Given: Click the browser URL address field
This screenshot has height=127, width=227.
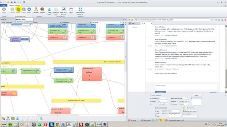Looking at the screenshot, I should (172, 20).
